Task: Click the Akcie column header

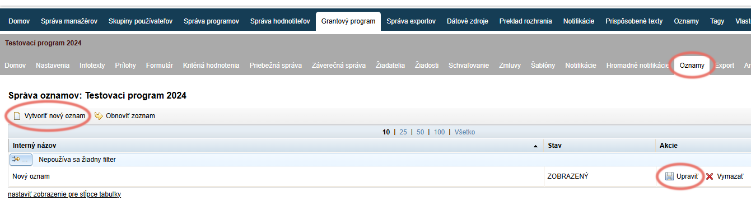Action: 703,146
